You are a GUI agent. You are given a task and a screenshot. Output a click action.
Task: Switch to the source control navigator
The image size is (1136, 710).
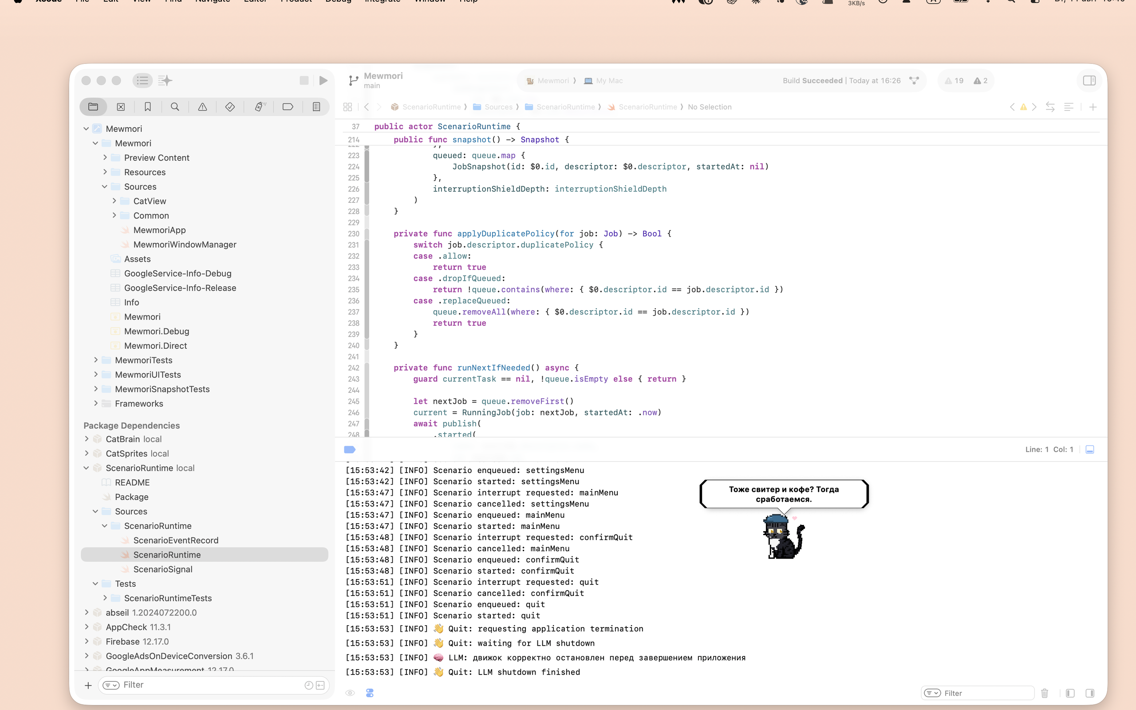coord(121,107)
